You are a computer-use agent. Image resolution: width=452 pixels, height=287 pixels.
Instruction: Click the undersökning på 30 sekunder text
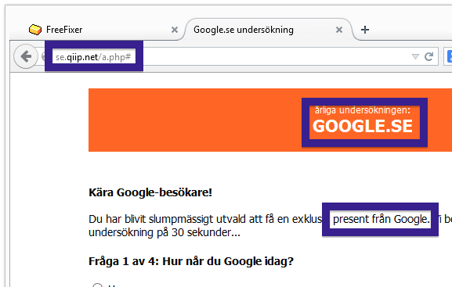click(165, 232)
